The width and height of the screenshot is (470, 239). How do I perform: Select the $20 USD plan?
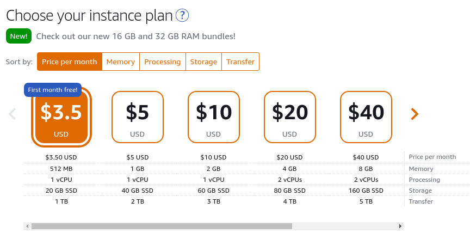[x=289, y=117]
